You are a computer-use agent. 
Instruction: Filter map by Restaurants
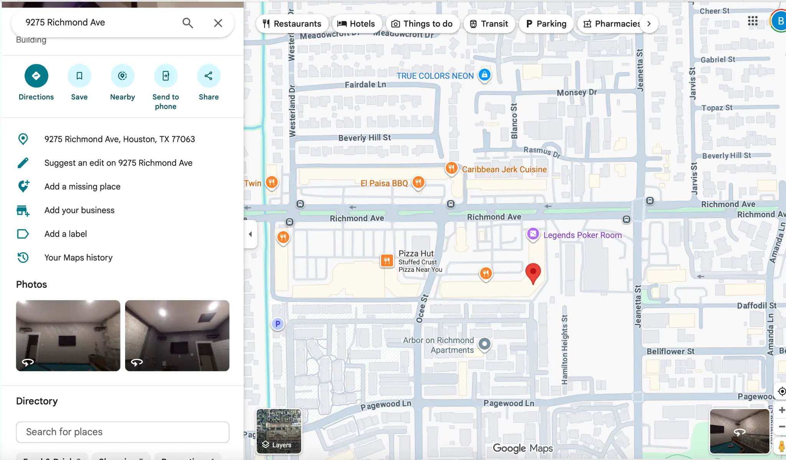pos(292,24)
